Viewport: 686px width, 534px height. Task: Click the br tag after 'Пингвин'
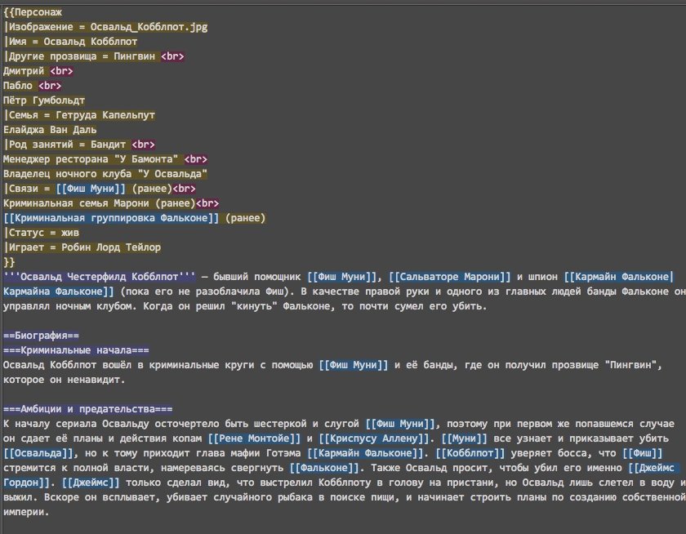pyautogui.click(x=172, y=56)
